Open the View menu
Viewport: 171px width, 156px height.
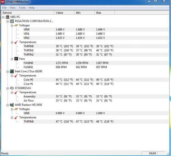(13, 8)
